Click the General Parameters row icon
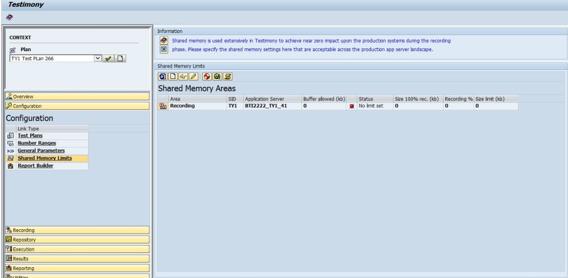This screenshot has width=568, height=278. click(x=10, y=150)
